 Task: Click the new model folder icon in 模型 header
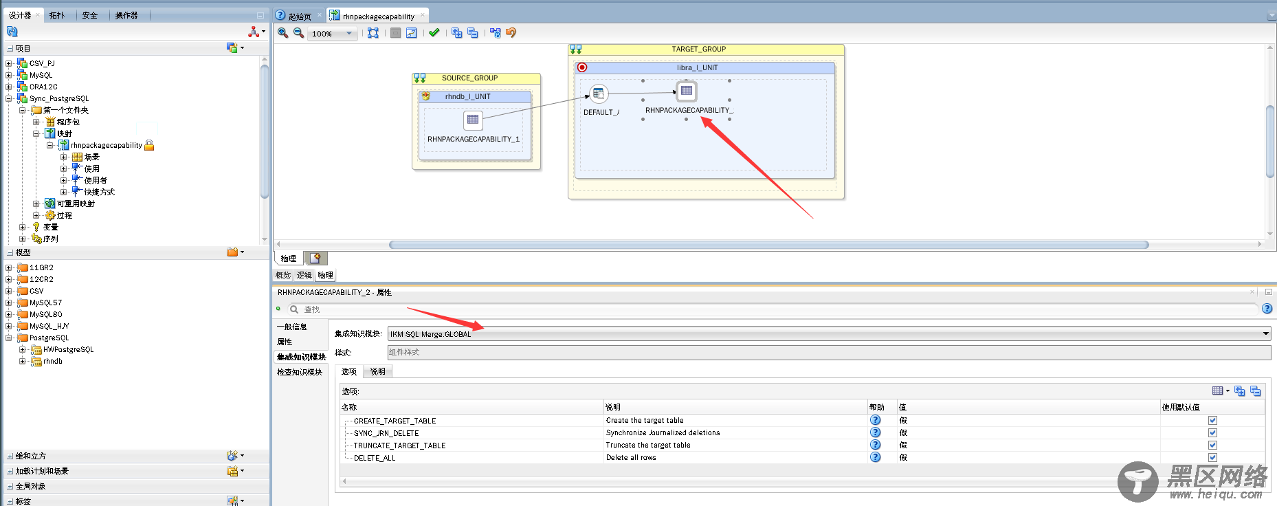pyautogui.click(x=232, y=252)
